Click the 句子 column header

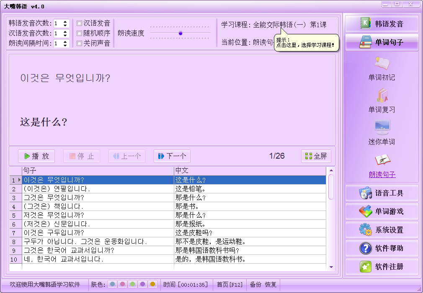click(98, 171)
